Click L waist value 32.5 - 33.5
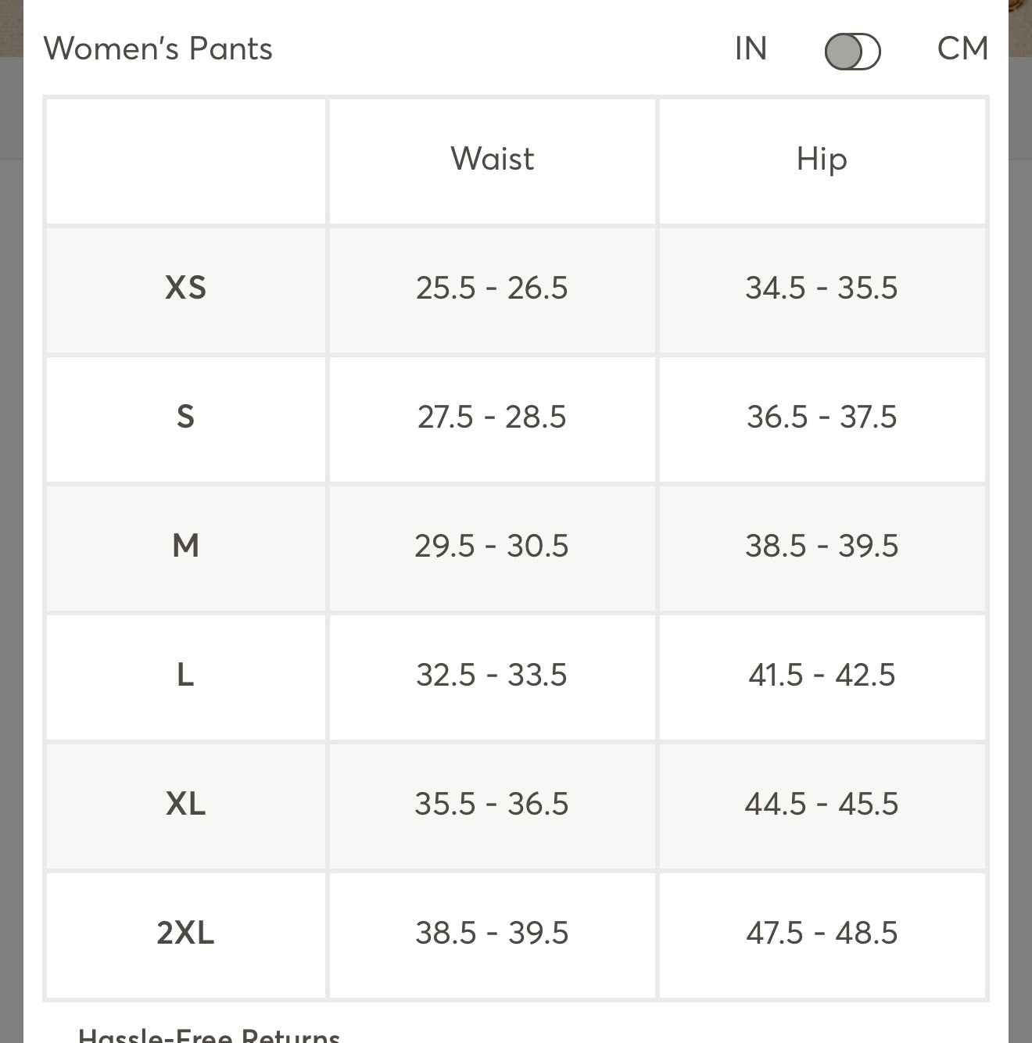Viewport: 1032px width, 1043px height. 492,676
